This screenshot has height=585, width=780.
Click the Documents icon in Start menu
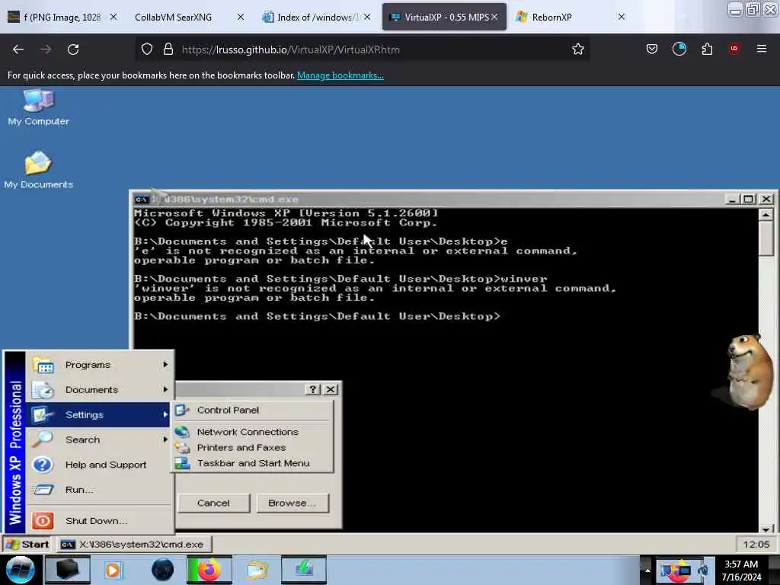(43, 390)
